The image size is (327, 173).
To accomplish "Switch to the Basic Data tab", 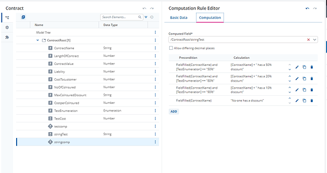I will [x=179, y=18].
